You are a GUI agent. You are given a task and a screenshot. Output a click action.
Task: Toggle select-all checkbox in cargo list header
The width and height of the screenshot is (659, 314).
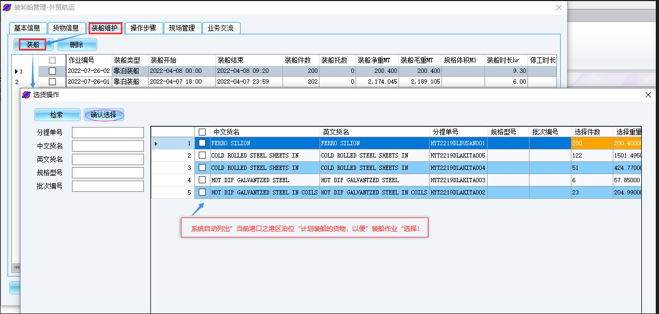coord(202,132)
